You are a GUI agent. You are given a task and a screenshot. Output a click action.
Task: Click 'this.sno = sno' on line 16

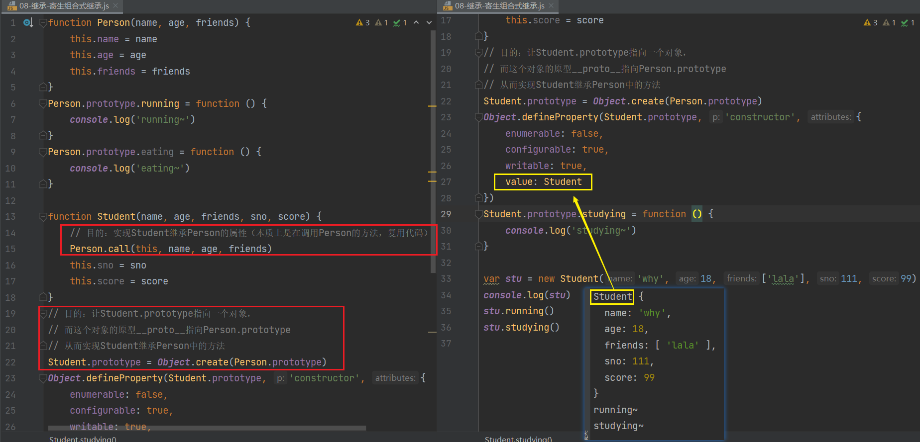pos(108,265)
